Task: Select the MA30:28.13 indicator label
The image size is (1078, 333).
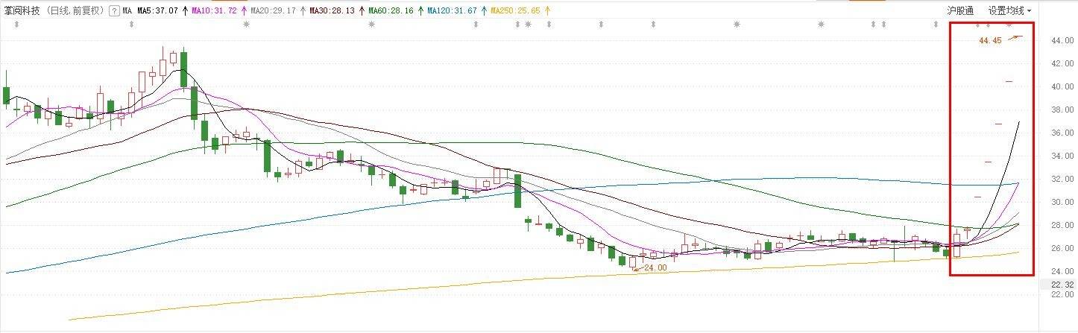Action: pos(332,11)
